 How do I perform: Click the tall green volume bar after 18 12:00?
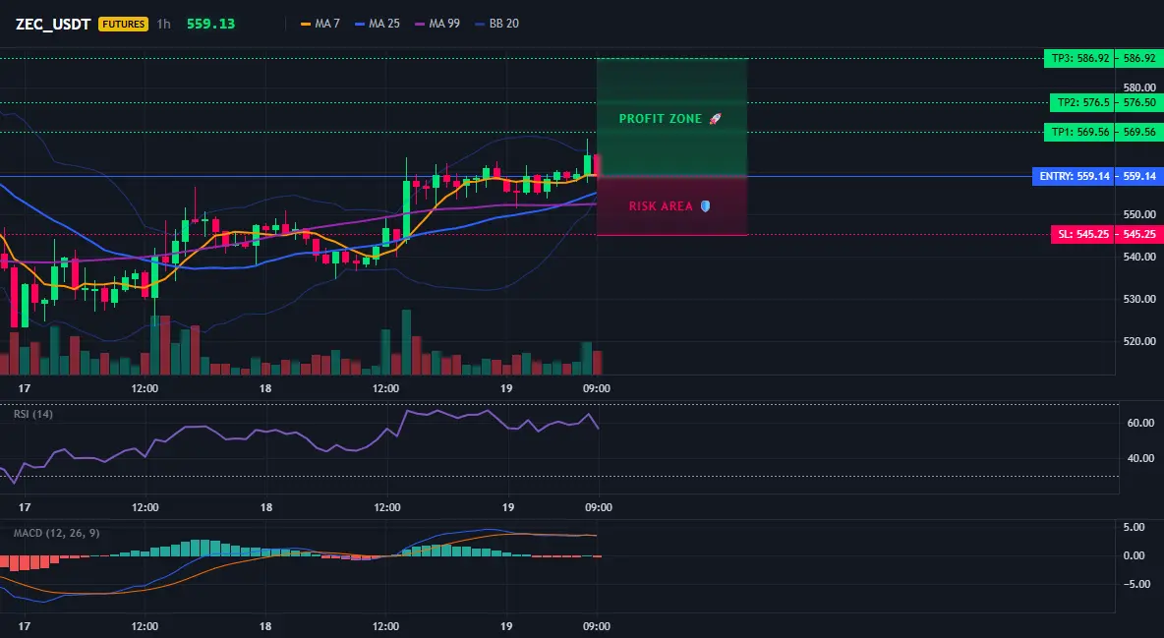click(x=406, y=342)
